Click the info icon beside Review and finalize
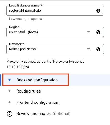110x125 pixels. tap(10, 114)
